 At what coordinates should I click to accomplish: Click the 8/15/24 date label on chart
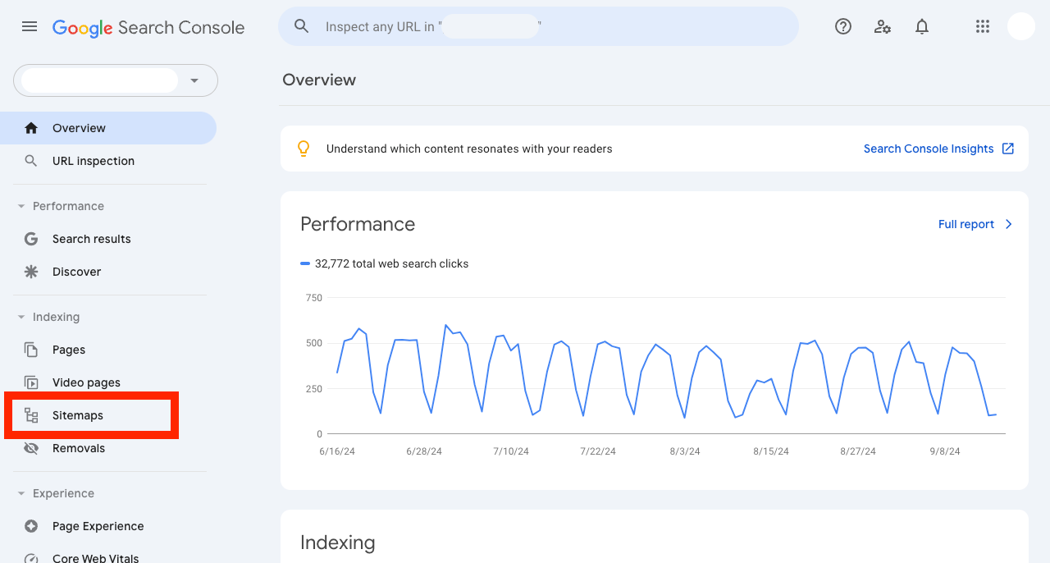click(771, 451)
